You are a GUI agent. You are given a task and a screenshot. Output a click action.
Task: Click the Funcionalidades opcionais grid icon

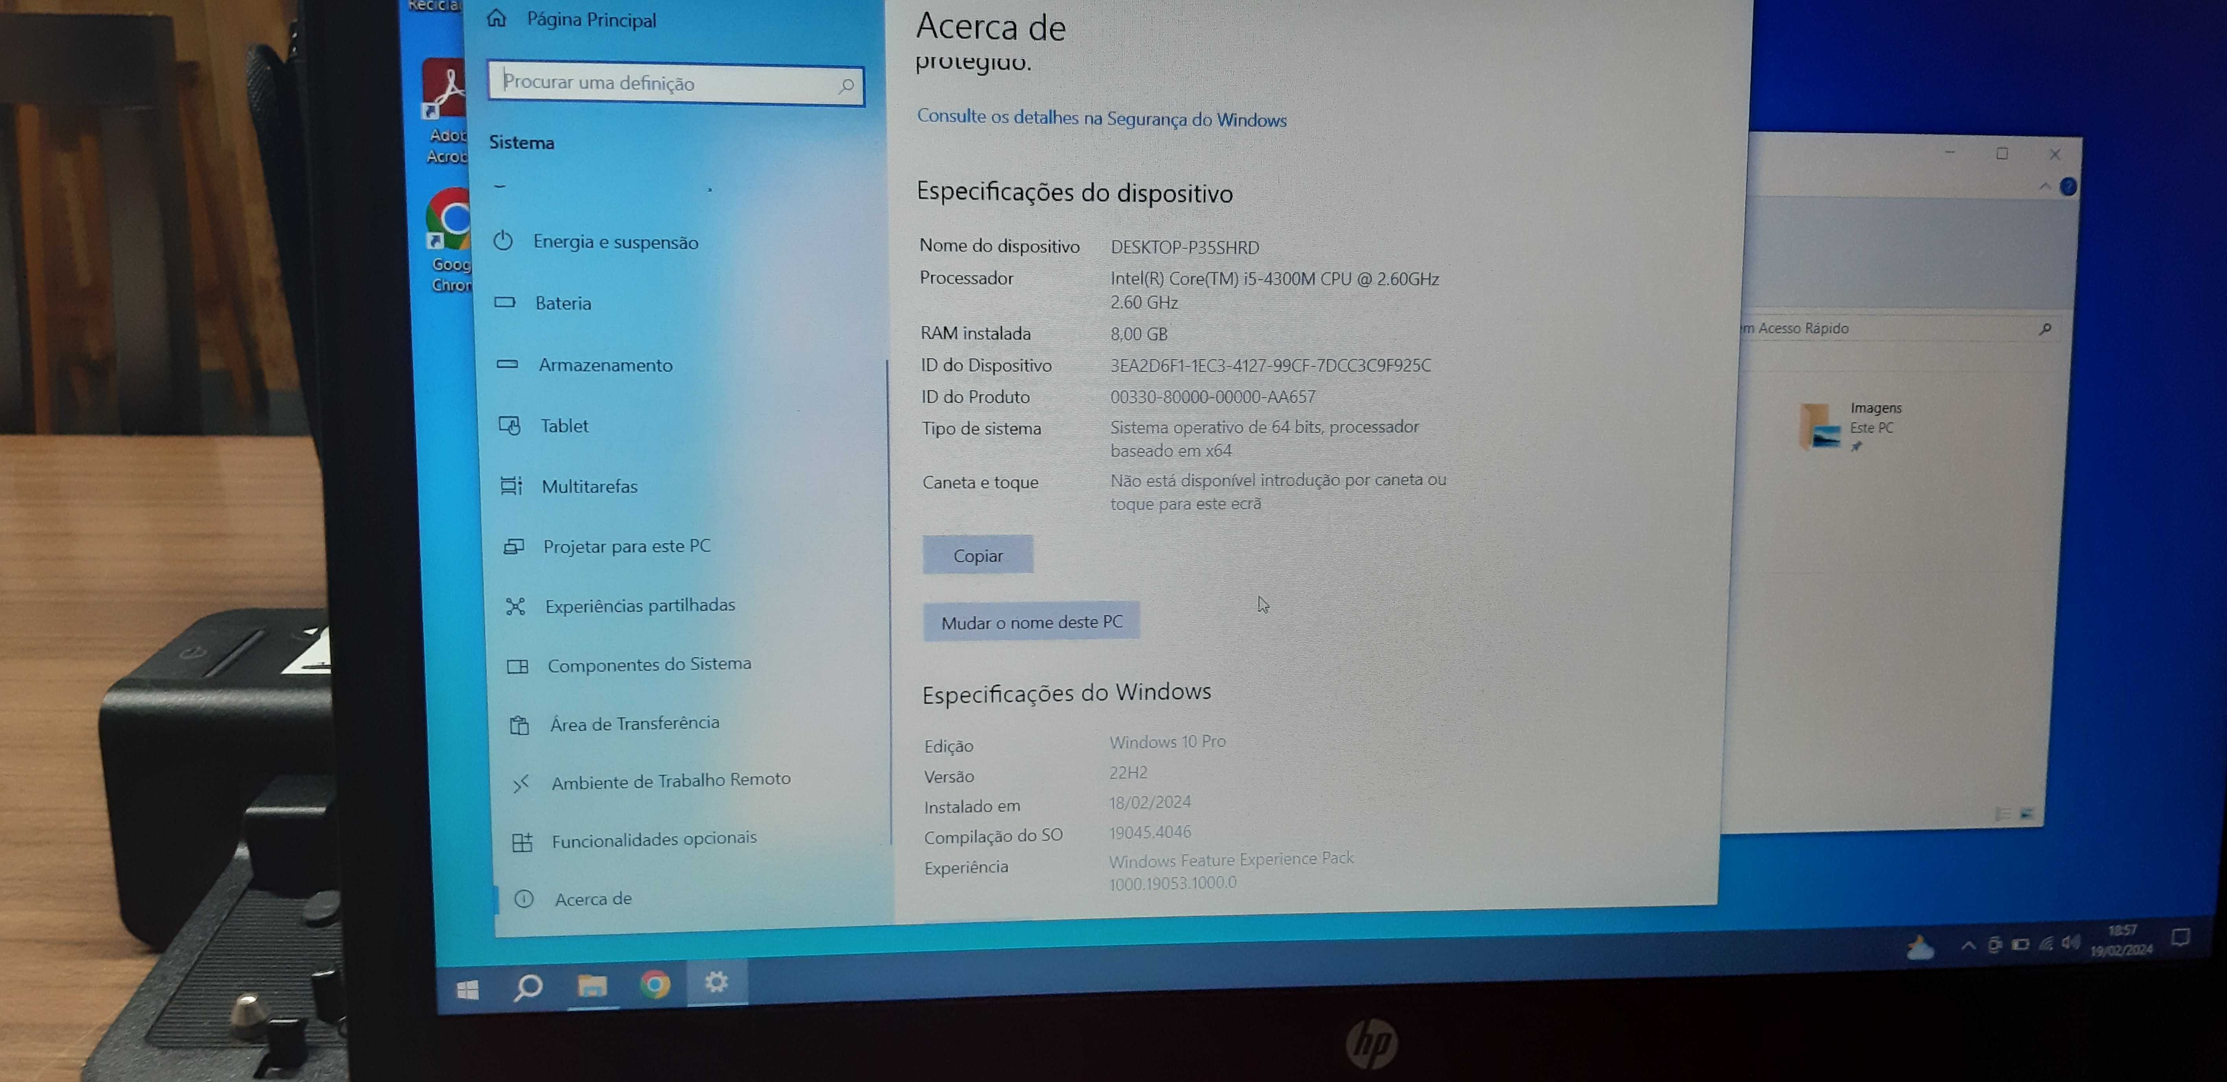(x=522, y=842)
